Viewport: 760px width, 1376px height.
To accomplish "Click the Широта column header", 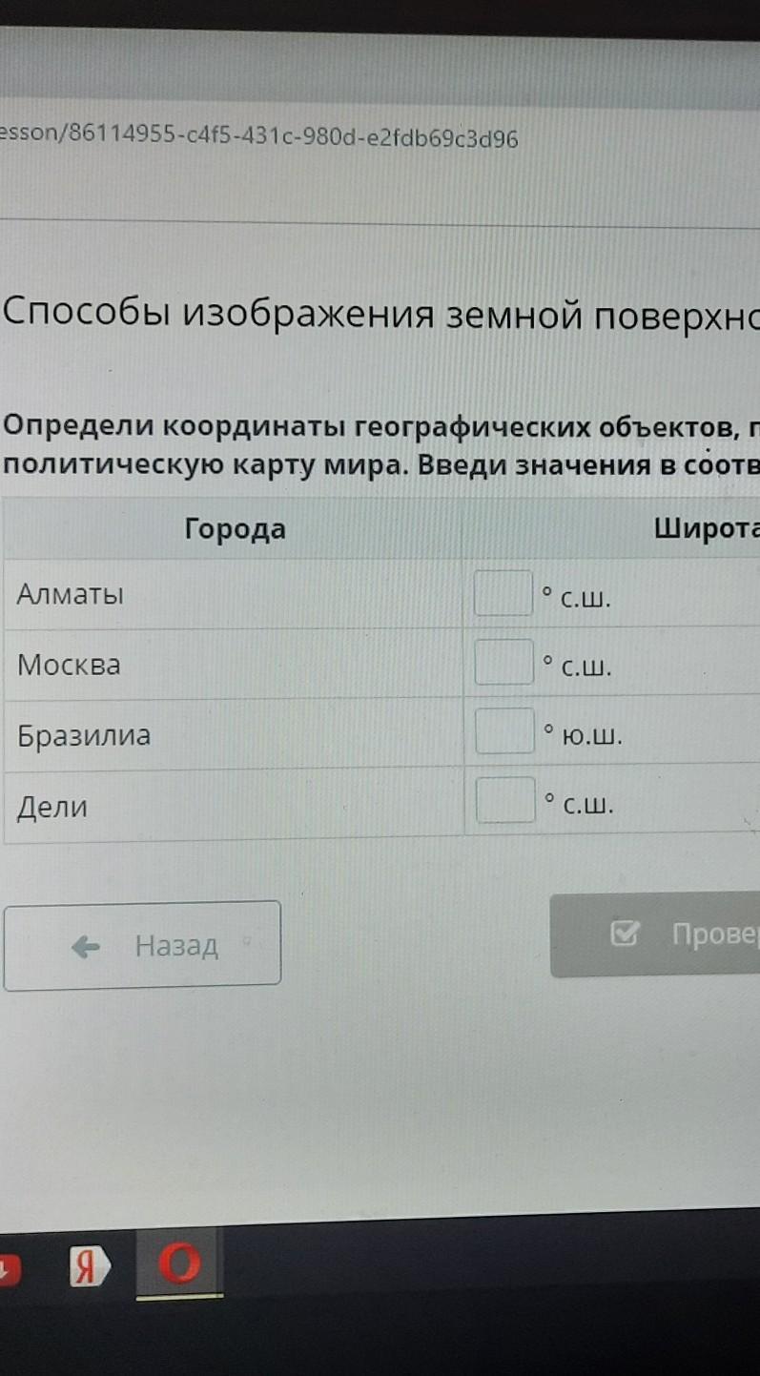I will click(x=706, y=529).
